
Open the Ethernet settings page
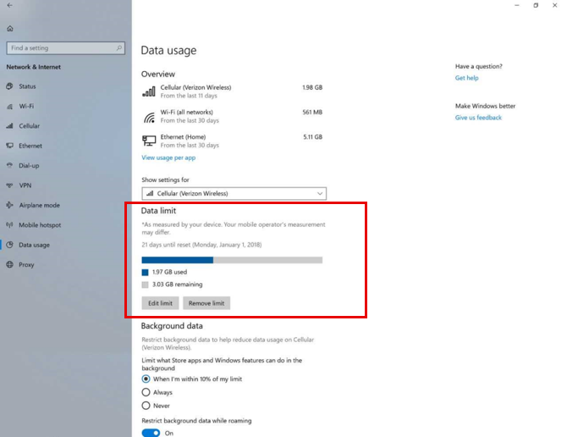pyautogui.click(x=30, y=146)
